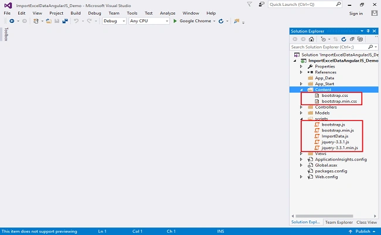
Task: Click the green Start debugging arrow
Action: [x=175, y=21]
